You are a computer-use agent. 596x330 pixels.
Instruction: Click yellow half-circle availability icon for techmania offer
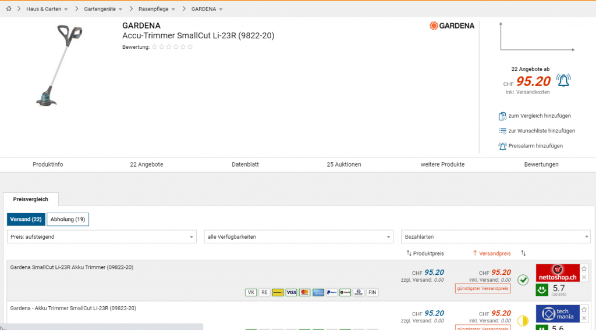[x=523, y=321]
